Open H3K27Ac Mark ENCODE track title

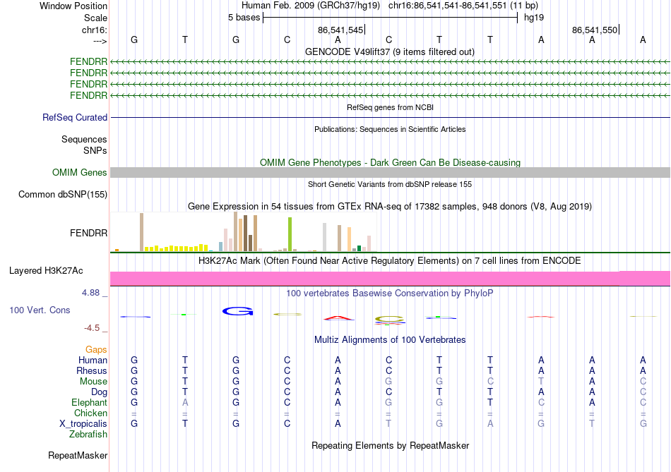click(390, 261)
